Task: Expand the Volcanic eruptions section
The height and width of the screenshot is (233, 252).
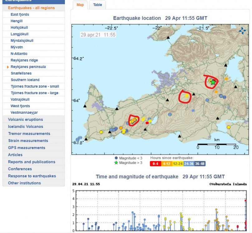Action: pyautogui.click(x=26, y=120)
